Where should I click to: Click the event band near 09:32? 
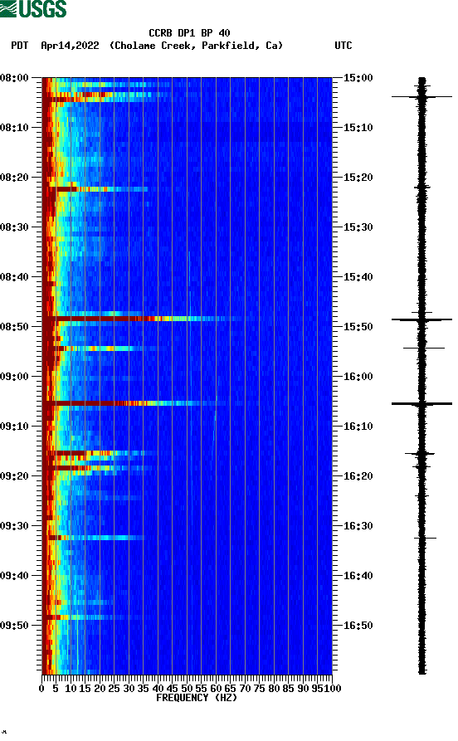pyautogui.click(x=93, y=538)
